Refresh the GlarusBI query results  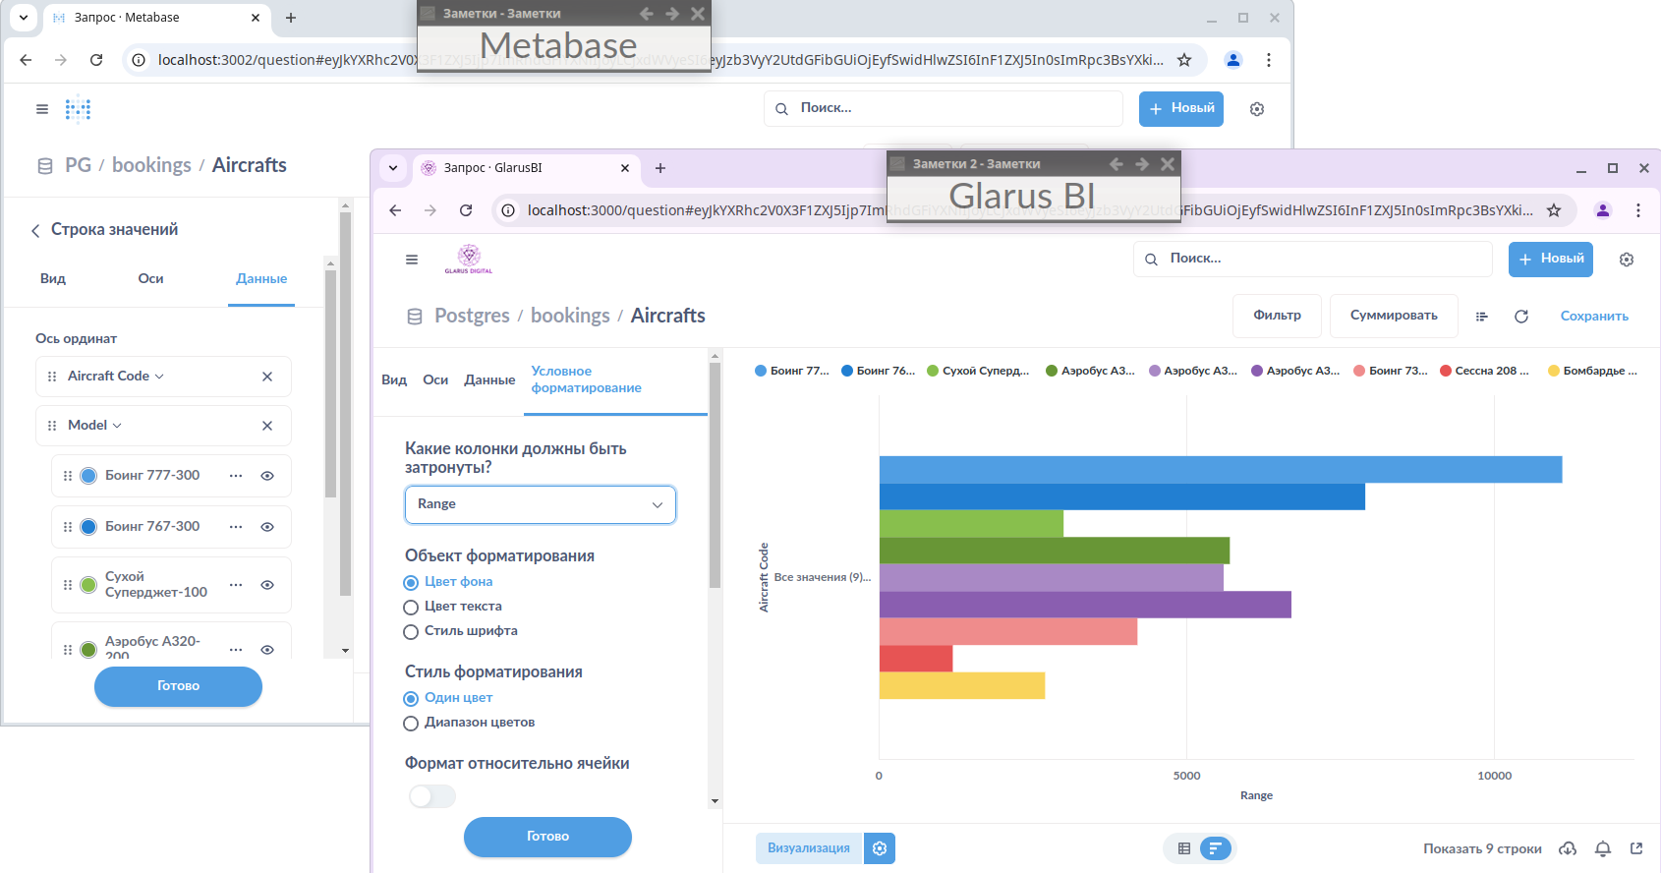point(1521,317)
